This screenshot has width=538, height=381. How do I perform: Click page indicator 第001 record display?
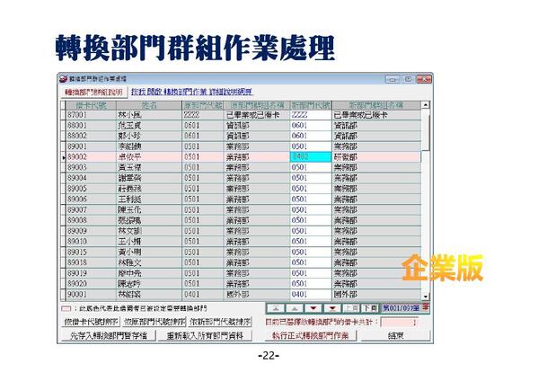(401, 308)
